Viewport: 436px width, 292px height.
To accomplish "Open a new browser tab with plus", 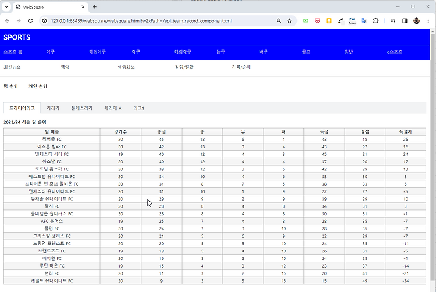I will click(x=95, y=7).
